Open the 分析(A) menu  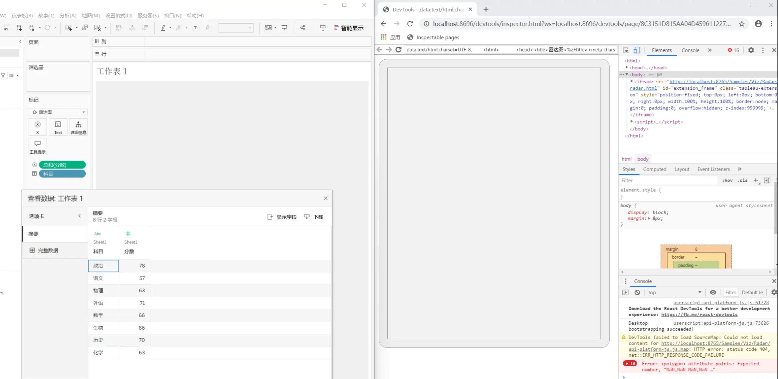[x=68, y=16]
